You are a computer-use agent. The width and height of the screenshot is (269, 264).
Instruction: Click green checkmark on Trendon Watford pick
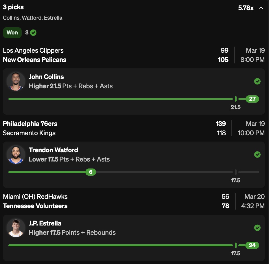pyautogui.click(x=257, y=155)
